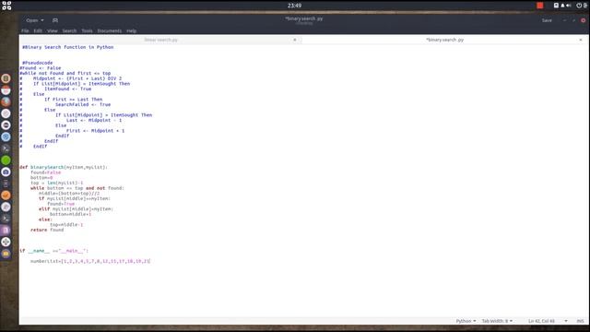This screenshot has height=332, width=590.
Task: Click the 'return found' line
Action: 47,230
